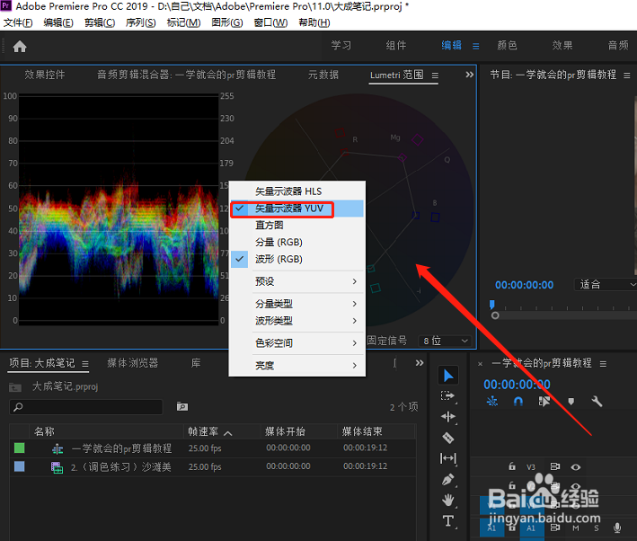Switch to the 效果控件 tab
This screenshot has width=637, height=541.
click(45, 75)
